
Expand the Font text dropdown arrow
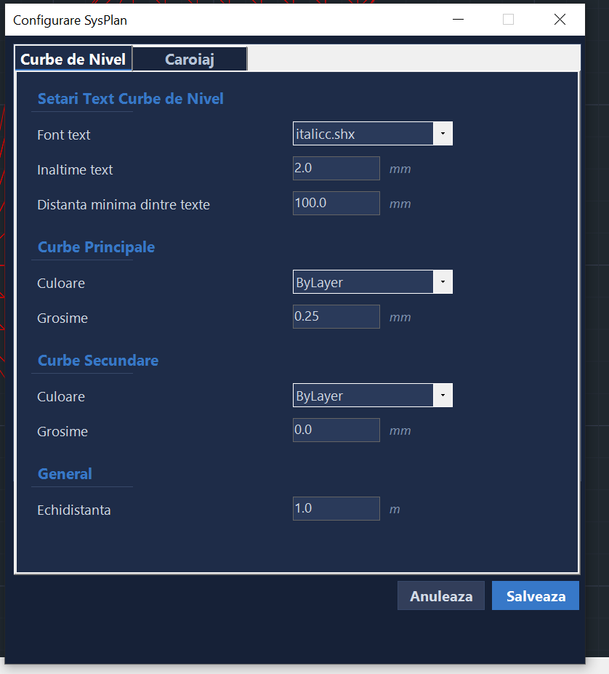pyautogui.click(x=443, y=134)
